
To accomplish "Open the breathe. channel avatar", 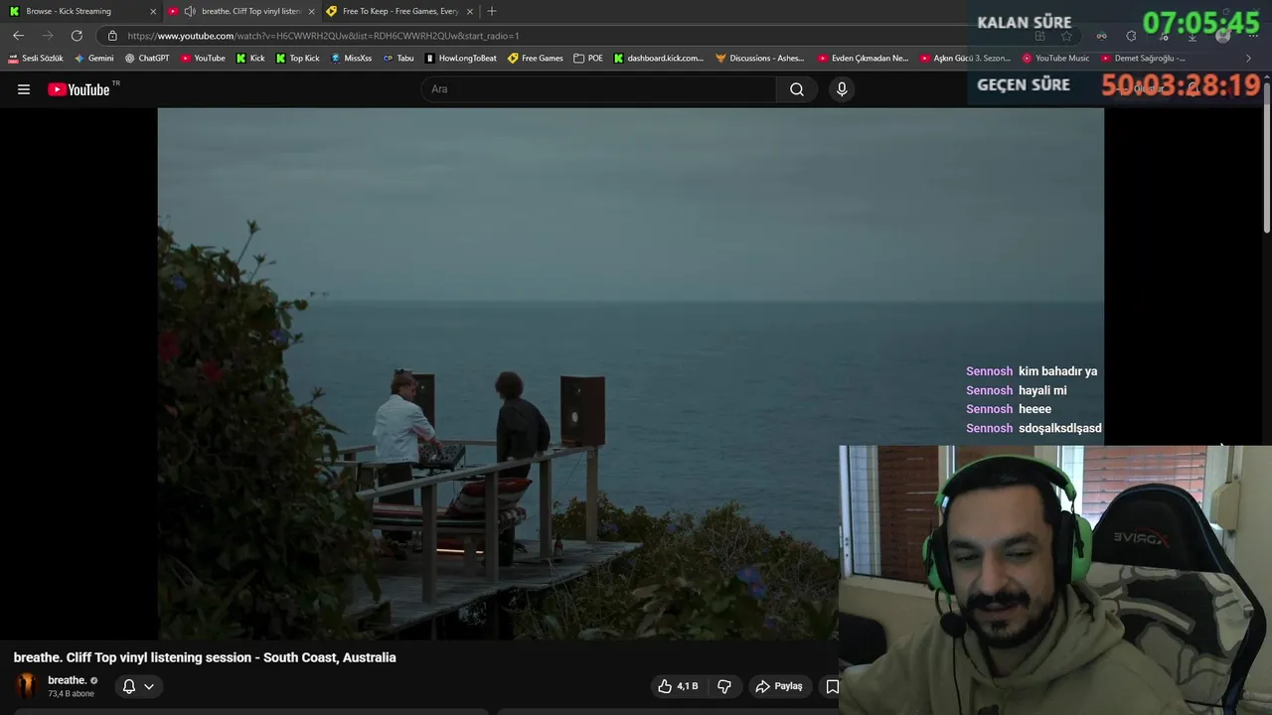I will point(27,686).
